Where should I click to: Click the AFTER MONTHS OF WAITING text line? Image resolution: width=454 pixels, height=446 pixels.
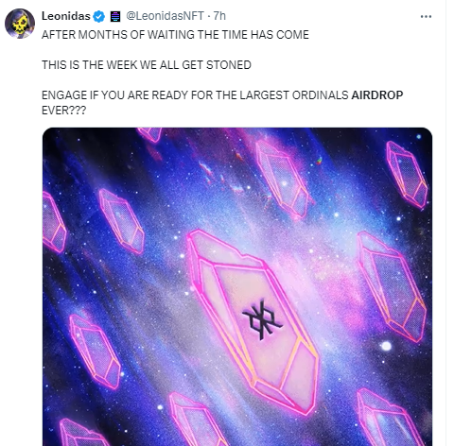tap(175, 35)
